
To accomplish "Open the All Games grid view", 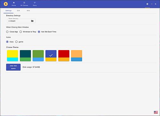I will point(24,4).
